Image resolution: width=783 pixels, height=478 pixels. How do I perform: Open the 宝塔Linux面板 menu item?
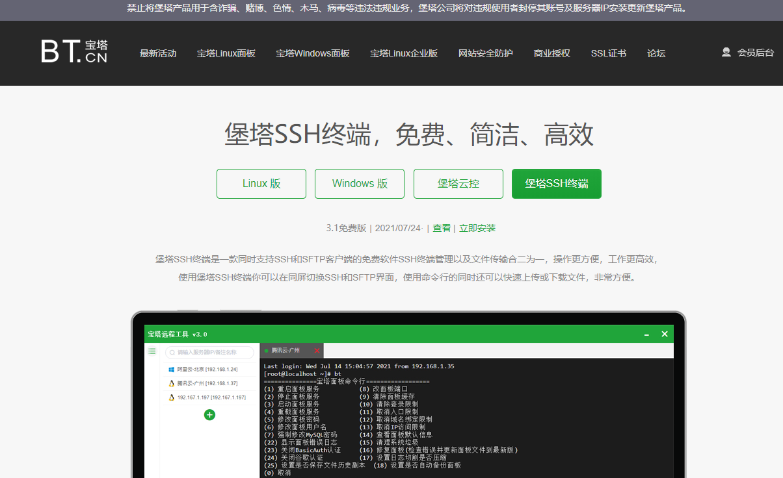[226, 54]
